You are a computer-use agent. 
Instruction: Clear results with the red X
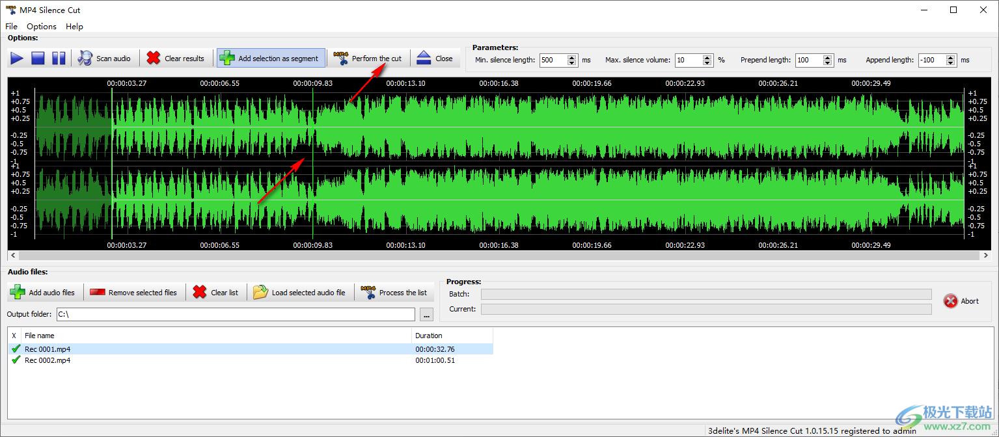coord(176,59)
